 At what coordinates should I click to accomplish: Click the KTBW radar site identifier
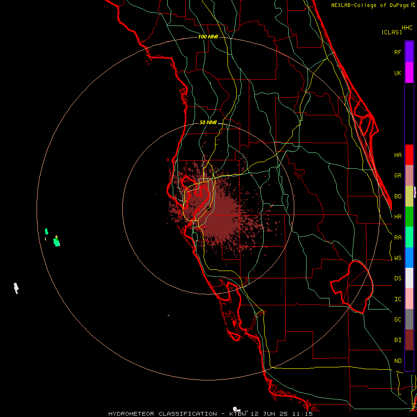[238, 414]
